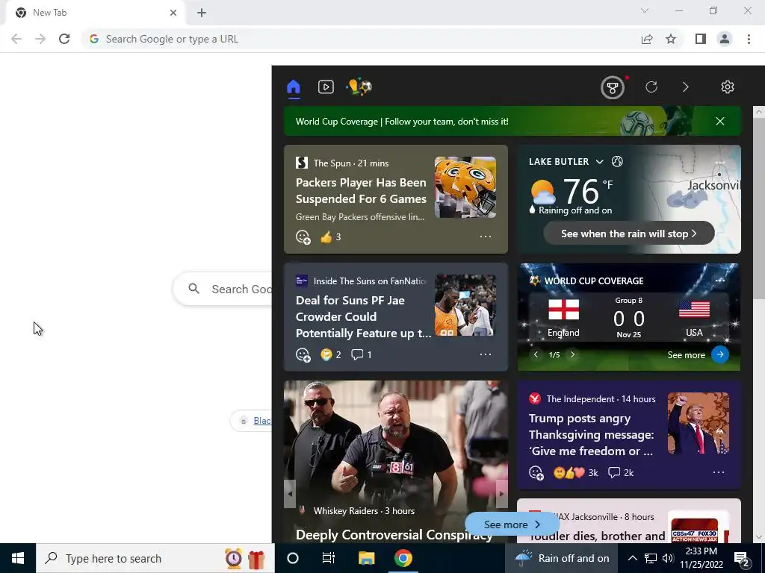Click the widgets panel vertical scrollbar
Screen dimensions: 765x573
pyautogui.click(x=759, y=209)
